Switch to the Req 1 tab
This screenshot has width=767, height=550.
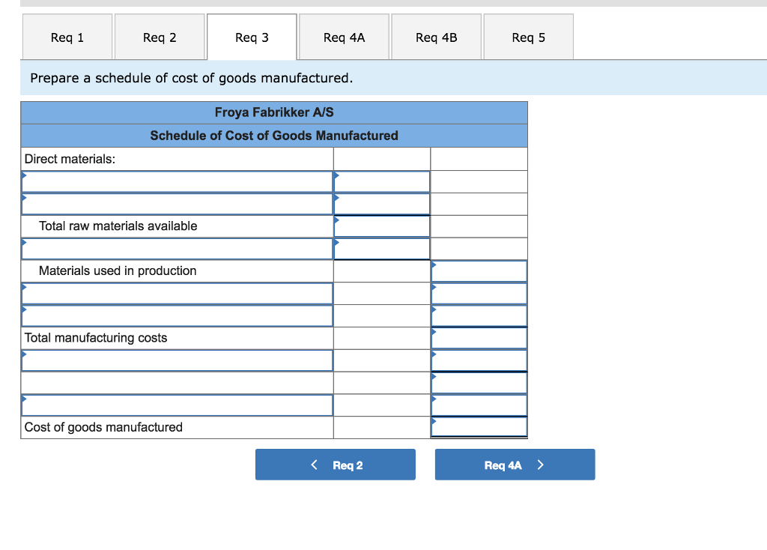[x=67, y=37]
